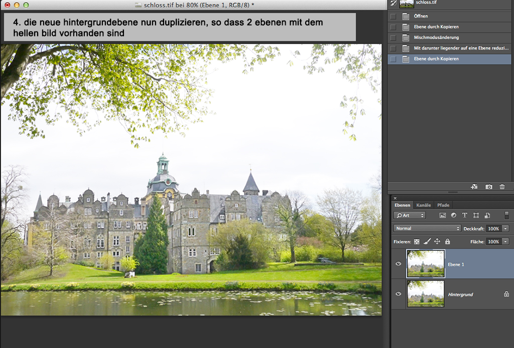Set history brush source at Öffnen state
The height and width of the screenshot is (348, 514).
click(x=393, y=17)
